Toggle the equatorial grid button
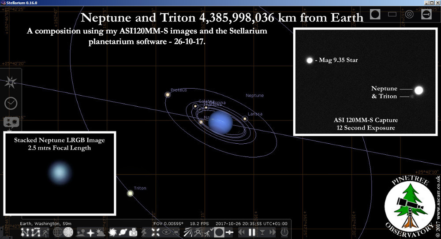 (57, 232)
